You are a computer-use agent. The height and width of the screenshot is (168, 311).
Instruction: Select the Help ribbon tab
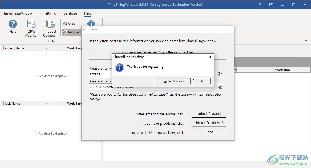[x=88, y=13]
